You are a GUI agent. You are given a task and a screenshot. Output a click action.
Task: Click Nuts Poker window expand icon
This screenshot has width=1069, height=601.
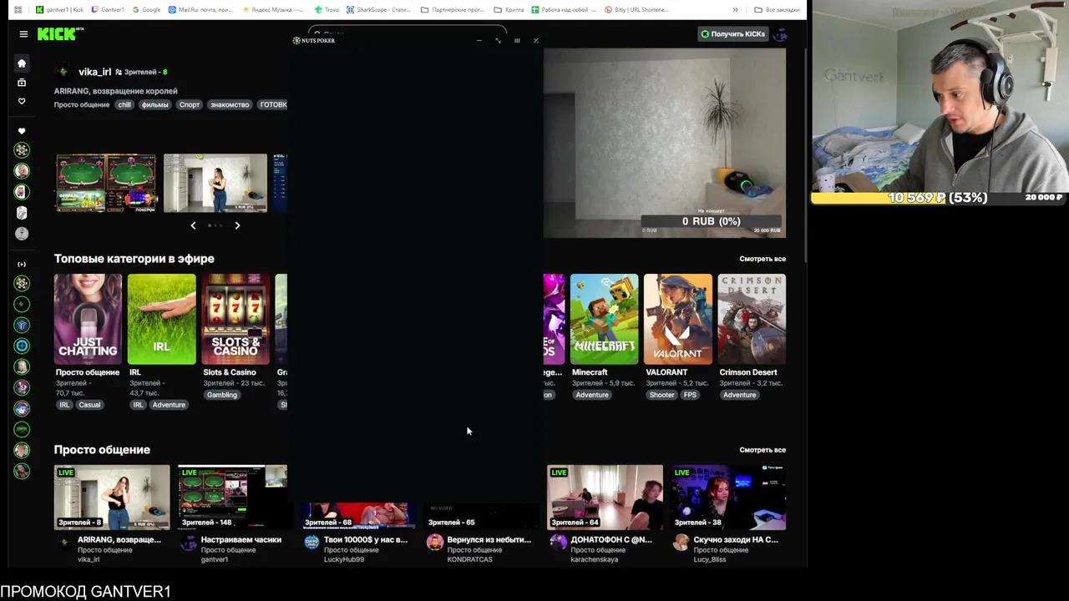(498, 40)
